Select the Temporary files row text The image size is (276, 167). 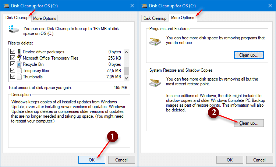point(36,71)
